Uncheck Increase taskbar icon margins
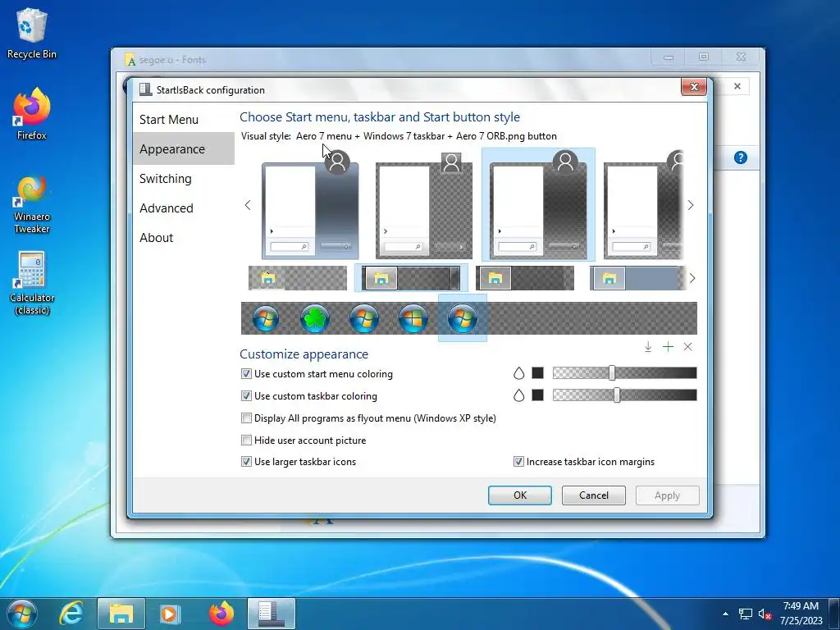Viewport: 840px width, 630px height. point(518,462)
